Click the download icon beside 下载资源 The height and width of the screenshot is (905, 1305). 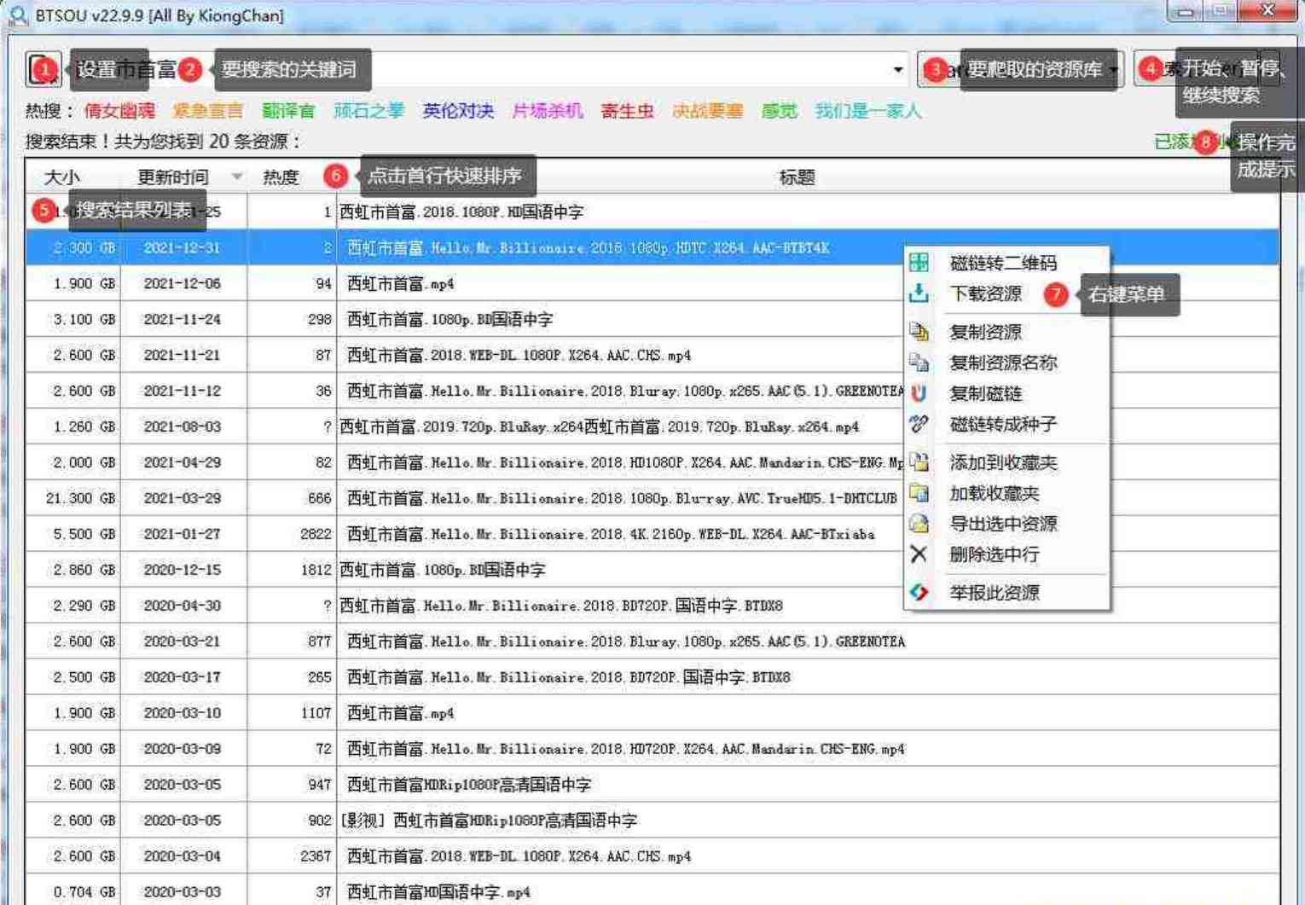(919, 293)
